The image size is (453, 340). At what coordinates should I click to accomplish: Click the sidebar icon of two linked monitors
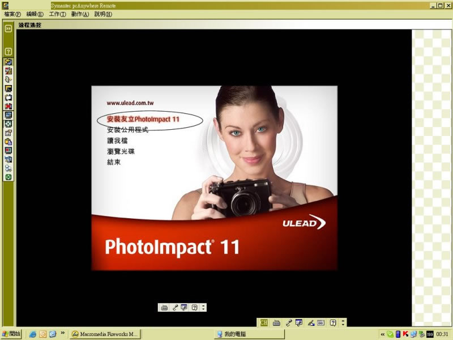(x=8, y=159)
